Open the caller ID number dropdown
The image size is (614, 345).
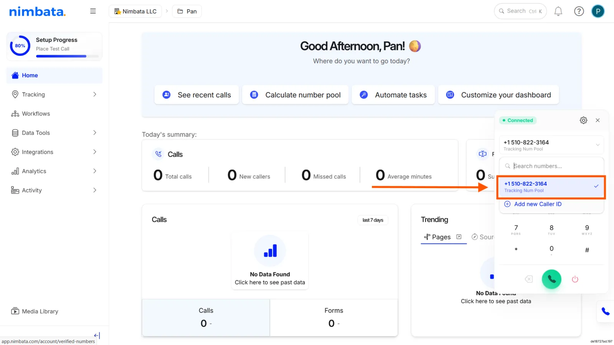(551, 145)
